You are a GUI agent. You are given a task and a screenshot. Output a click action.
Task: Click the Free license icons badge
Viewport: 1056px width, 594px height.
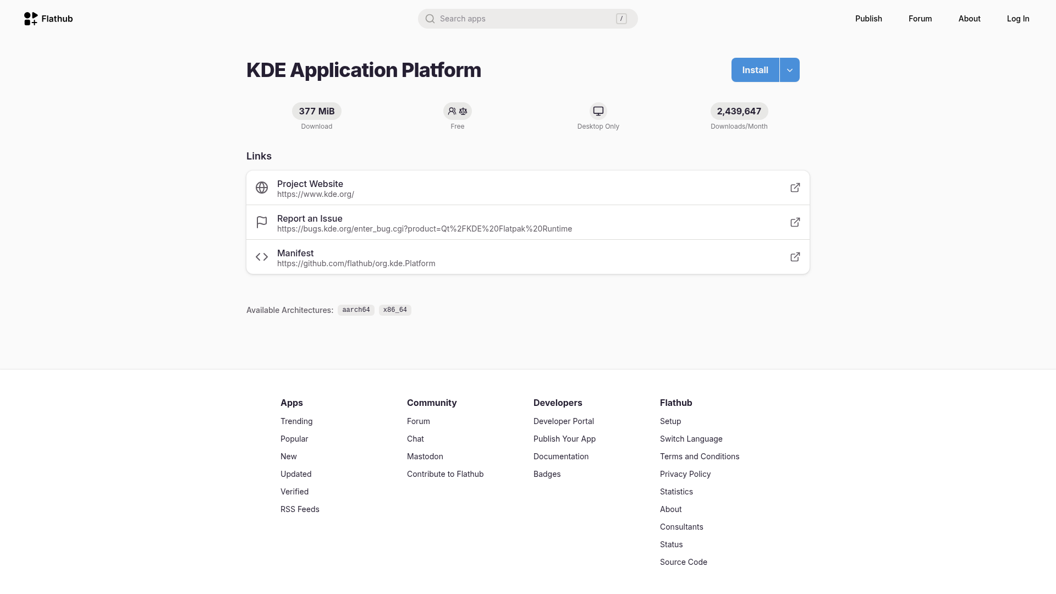[458, 111]
